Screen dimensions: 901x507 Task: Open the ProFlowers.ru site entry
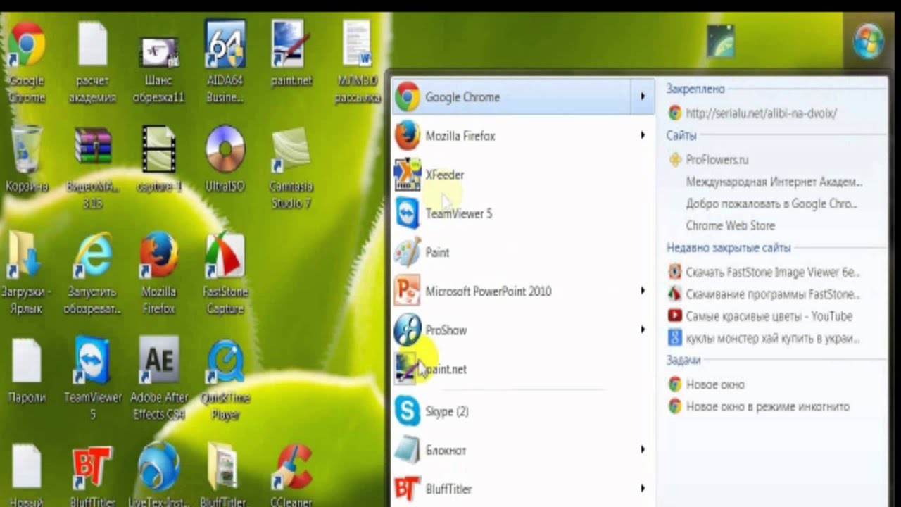[709, 160]
